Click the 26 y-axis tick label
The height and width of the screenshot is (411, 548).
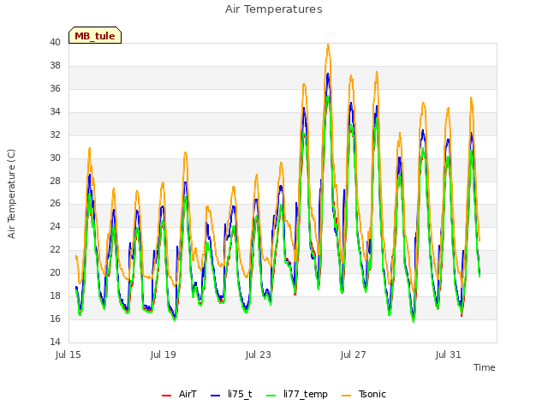(x=55, y=204)
